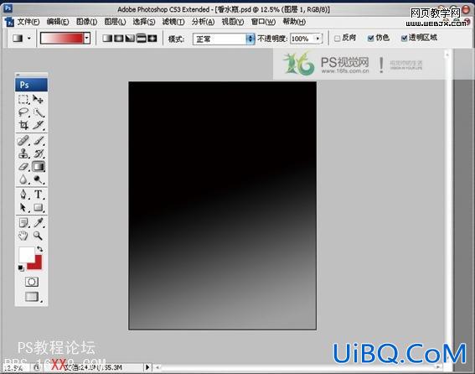Enable the 反向 (Reverse) checkbox
Viewport: 475px width, 374px height.
337,39
